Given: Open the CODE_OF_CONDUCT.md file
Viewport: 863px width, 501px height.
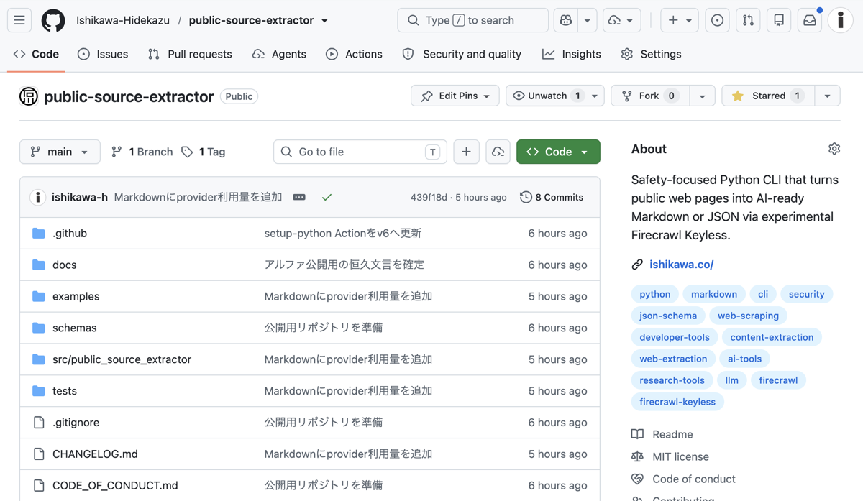Looking at the screenshot, I should 115,485.
